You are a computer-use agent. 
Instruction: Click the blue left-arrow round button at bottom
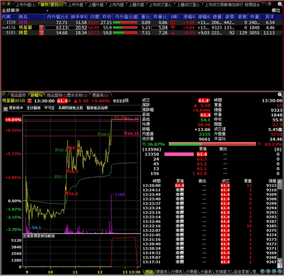click(263, 271)
